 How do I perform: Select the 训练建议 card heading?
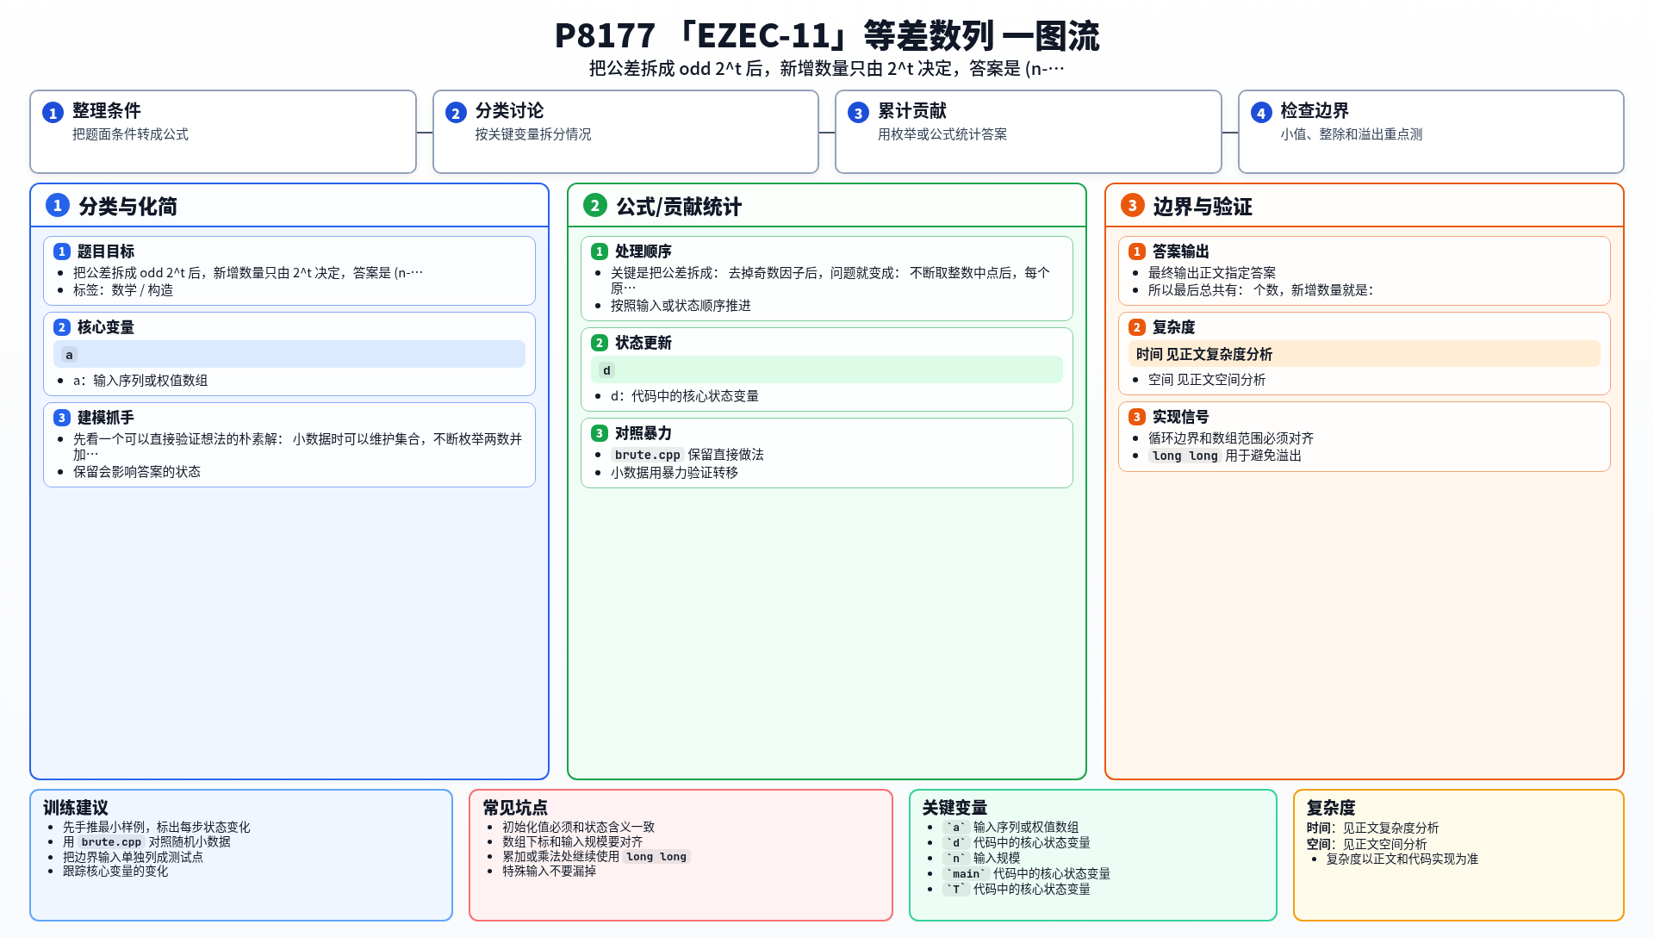click(x=76, y=808)
